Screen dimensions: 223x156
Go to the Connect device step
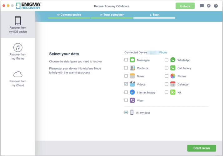[69, 15]
